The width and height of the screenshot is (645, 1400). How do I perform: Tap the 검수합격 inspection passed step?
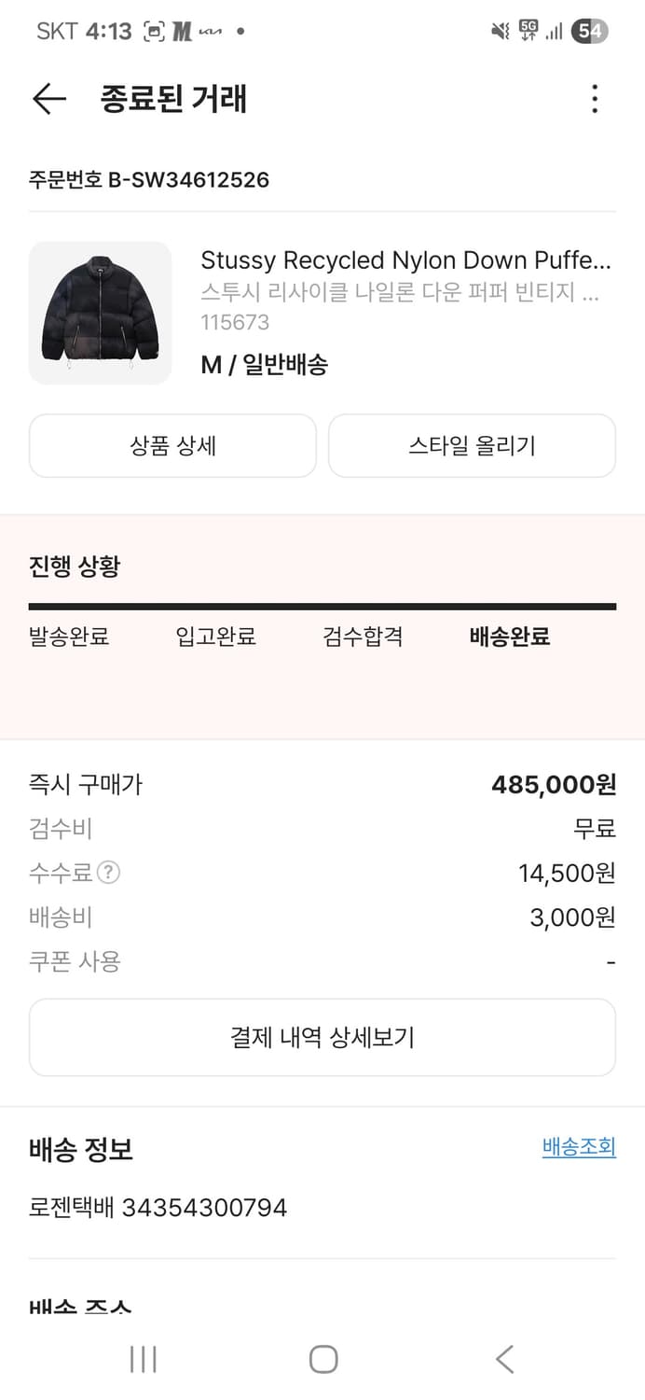[362, 637]
